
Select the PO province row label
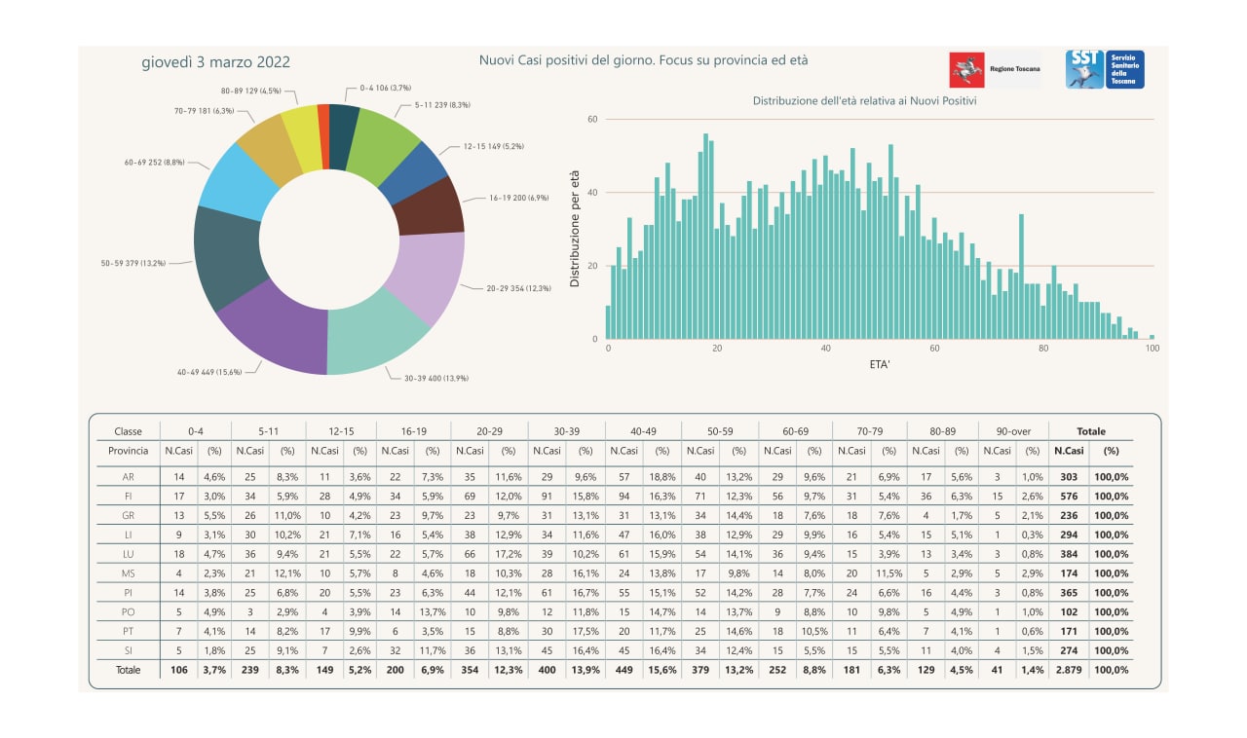(128, 611)
